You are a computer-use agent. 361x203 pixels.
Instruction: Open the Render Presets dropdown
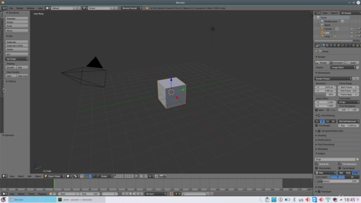click(x=333, y=78)
